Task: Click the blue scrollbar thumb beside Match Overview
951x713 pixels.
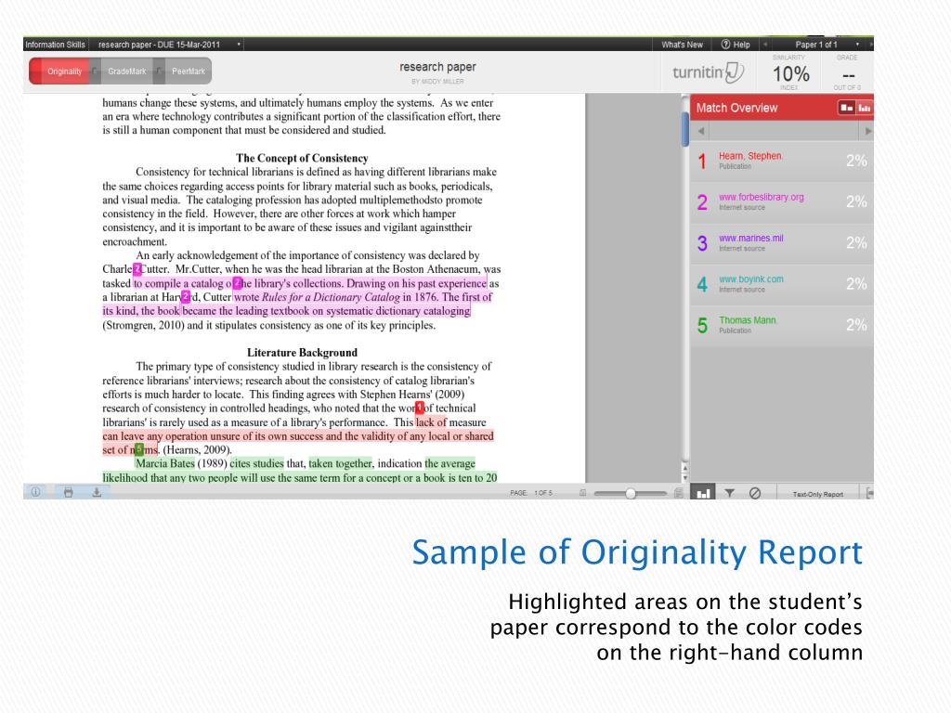Action: [x=684, y=129]
